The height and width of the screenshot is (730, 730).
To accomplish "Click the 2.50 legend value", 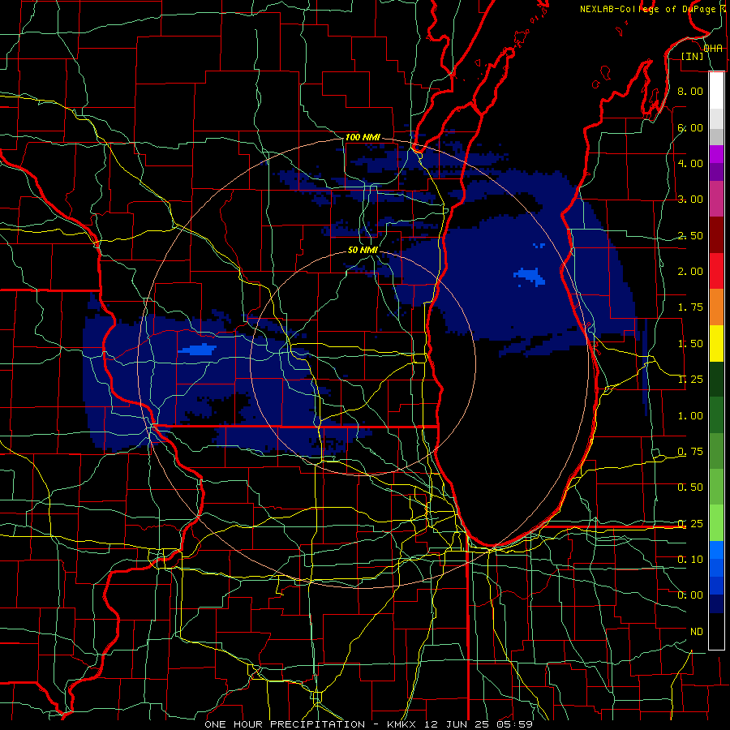I will (690, 235).
